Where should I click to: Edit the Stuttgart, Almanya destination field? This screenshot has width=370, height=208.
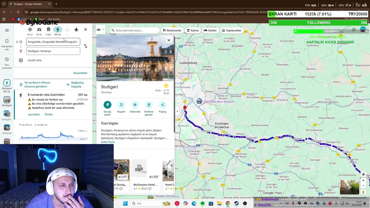click(x=53, y=51)
